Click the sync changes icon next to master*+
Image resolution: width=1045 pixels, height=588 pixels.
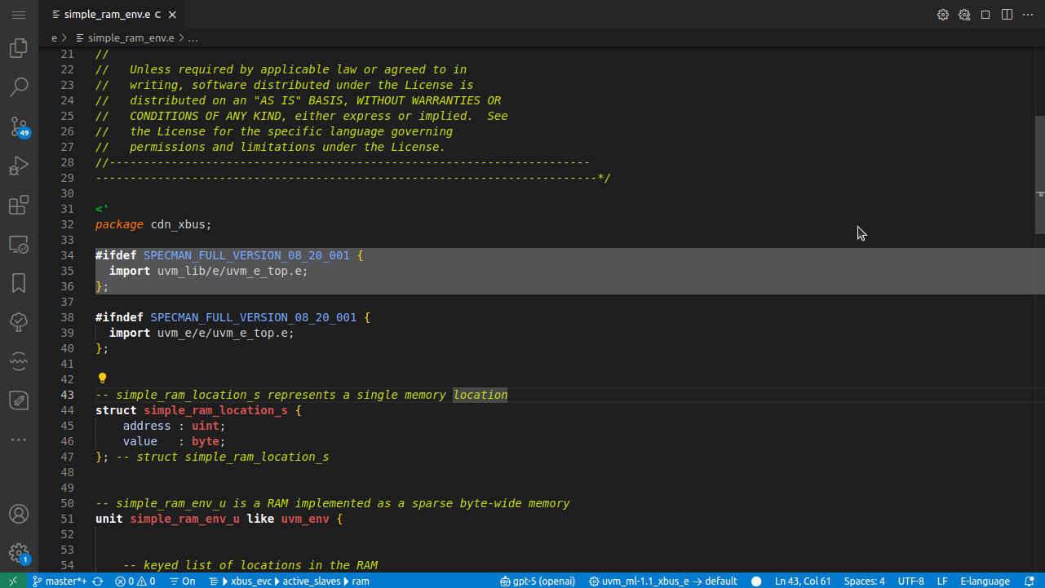(x=97, y=581)
